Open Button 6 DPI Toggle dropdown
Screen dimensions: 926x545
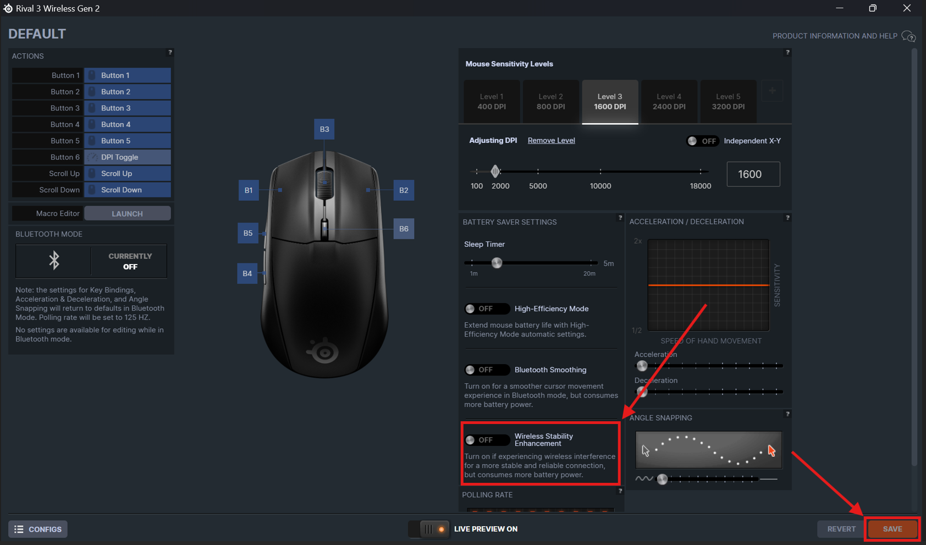tap(128, 157)
